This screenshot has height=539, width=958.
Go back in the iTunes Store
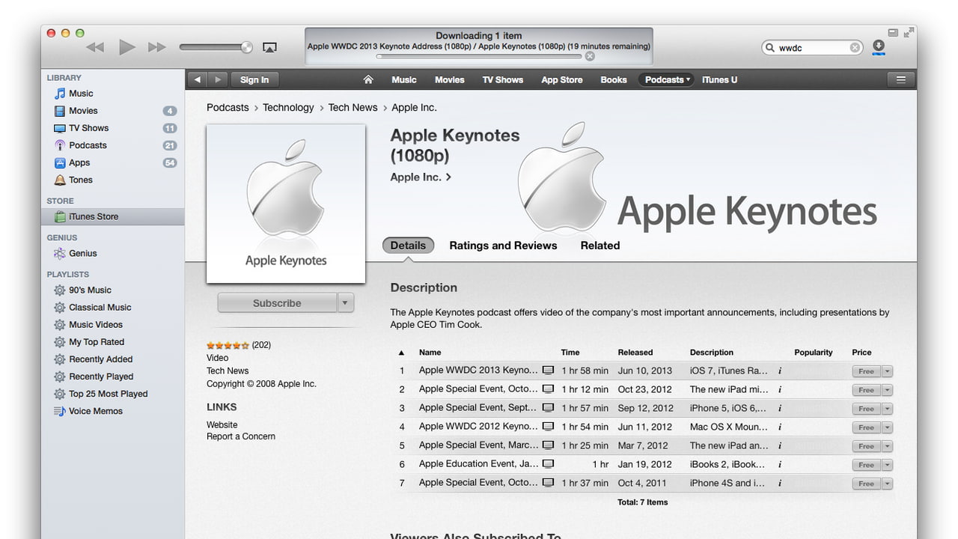[198, 79]
